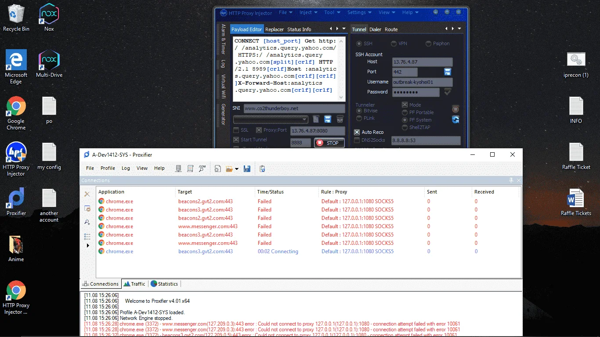This screenshot has width=600, height=337.
Task: Click the magnifier-plus icon beside the connections list
Action: [87, 222]
